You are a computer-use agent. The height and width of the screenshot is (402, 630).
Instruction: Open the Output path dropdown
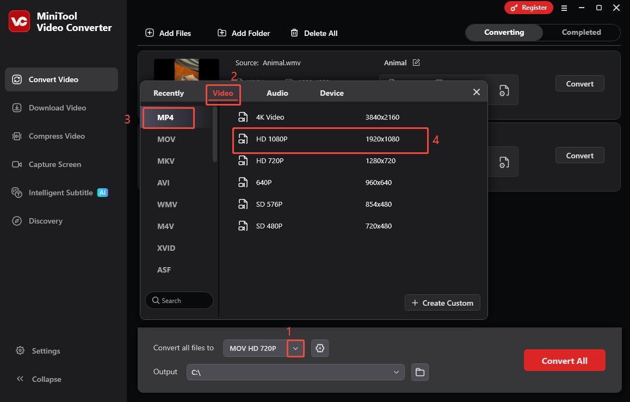coord(396,372)
